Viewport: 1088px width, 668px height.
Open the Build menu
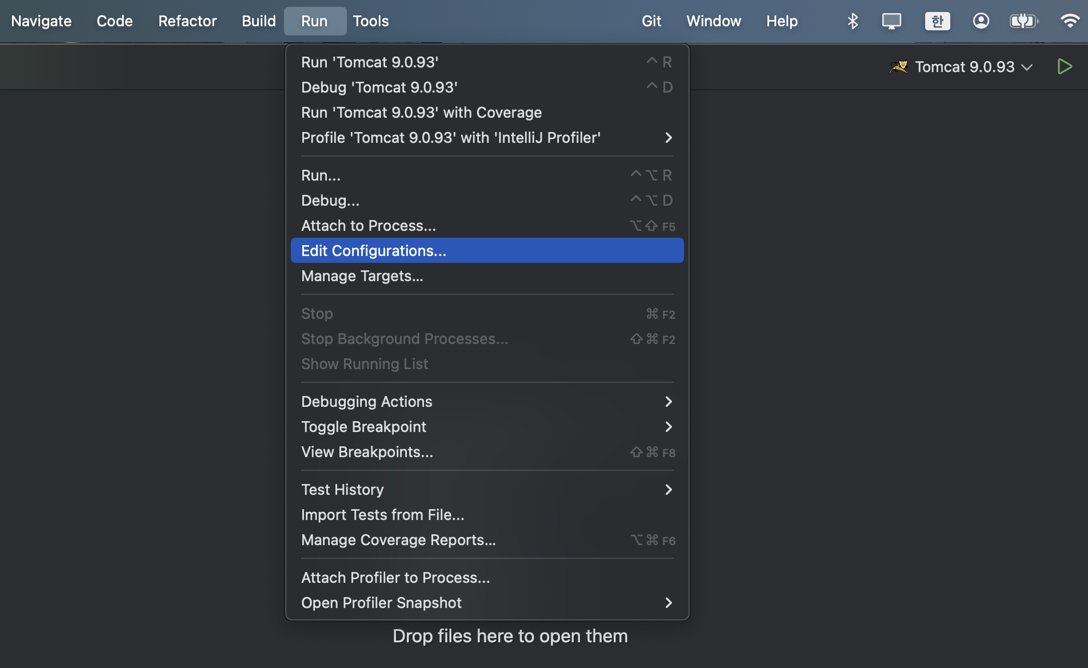pyautogui.click(x=259, y=21)
